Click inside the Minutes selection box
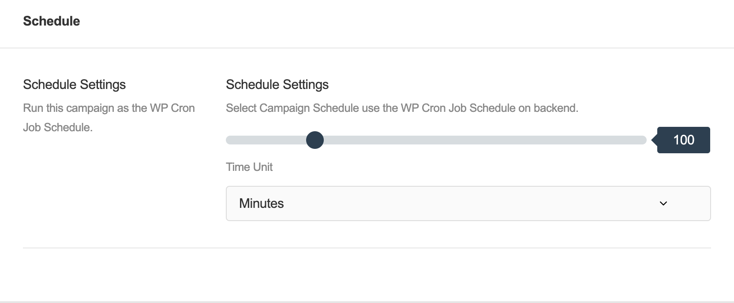This screenshot has height=303, width=734. [397, 203]
